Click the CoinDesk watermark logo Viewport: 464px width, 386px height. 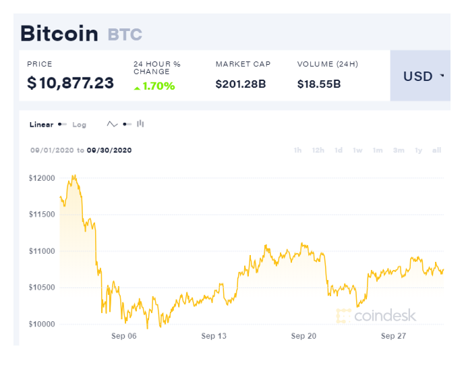click(376, 315)
